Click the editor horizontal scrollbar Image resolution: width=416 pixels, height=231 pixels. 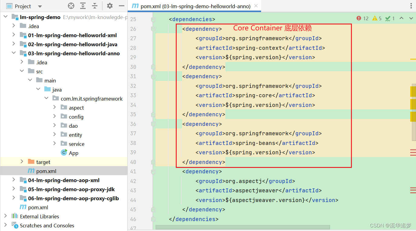[x=242, y=227]
